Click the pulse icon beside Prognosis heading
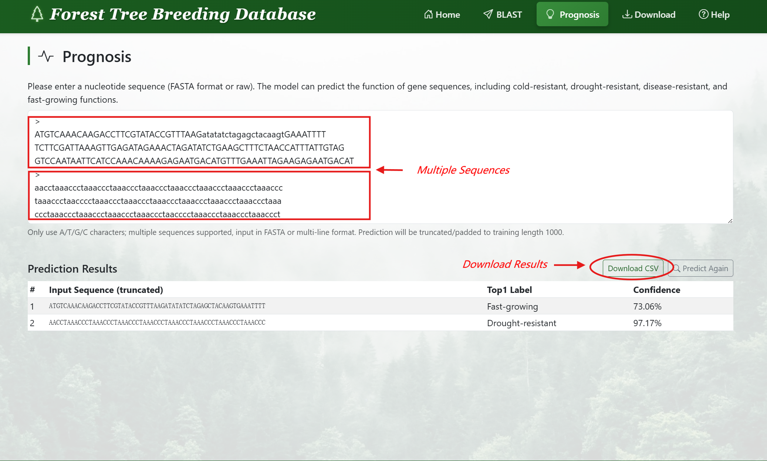The height and width of the screenshot is (461, 767). (x=46, y=57)
